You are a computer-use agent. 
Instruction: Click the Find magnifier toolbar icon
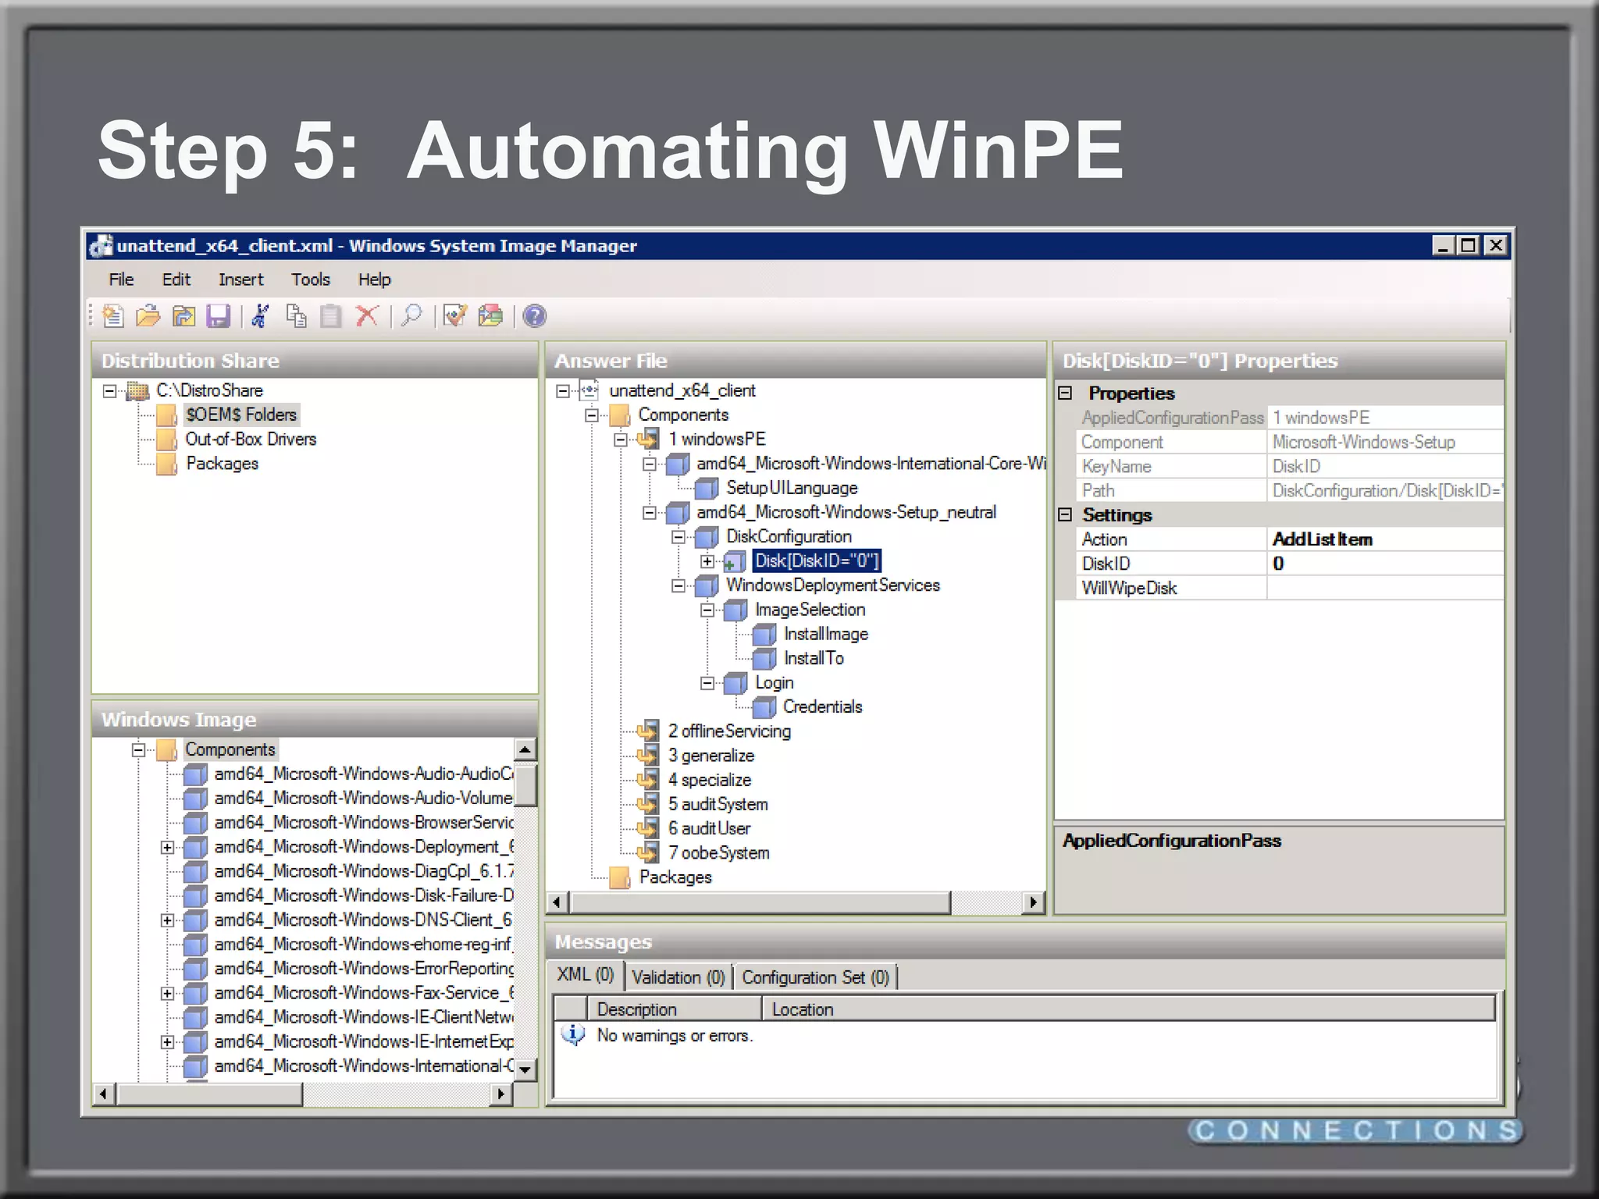(411, 316)
